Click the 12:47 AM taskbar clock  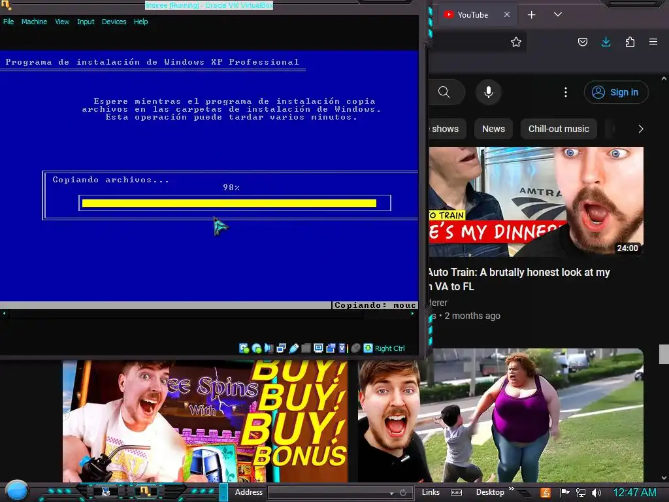(x=635, y=492)
